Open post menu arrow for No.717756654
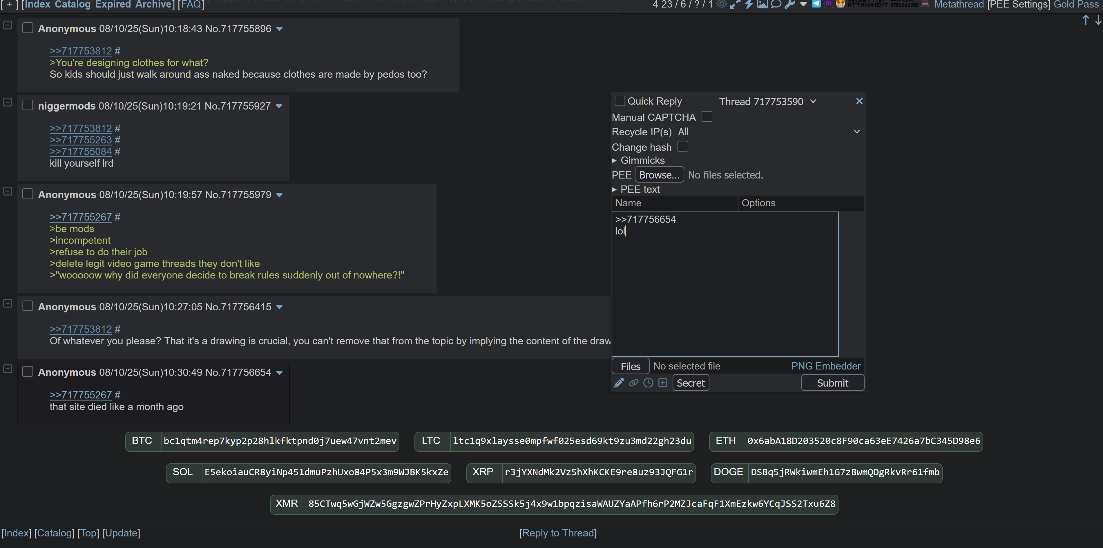The image size is (1103, 548). click(x=280, y=373)
